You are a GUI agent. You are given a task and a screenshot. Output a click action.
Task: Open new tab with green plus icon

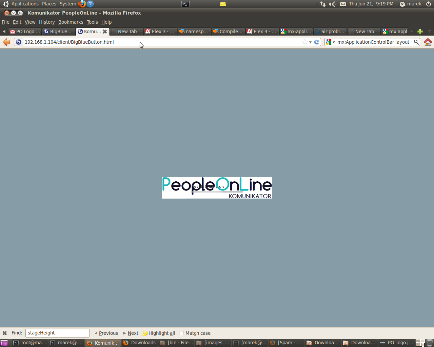pos(420,32)
